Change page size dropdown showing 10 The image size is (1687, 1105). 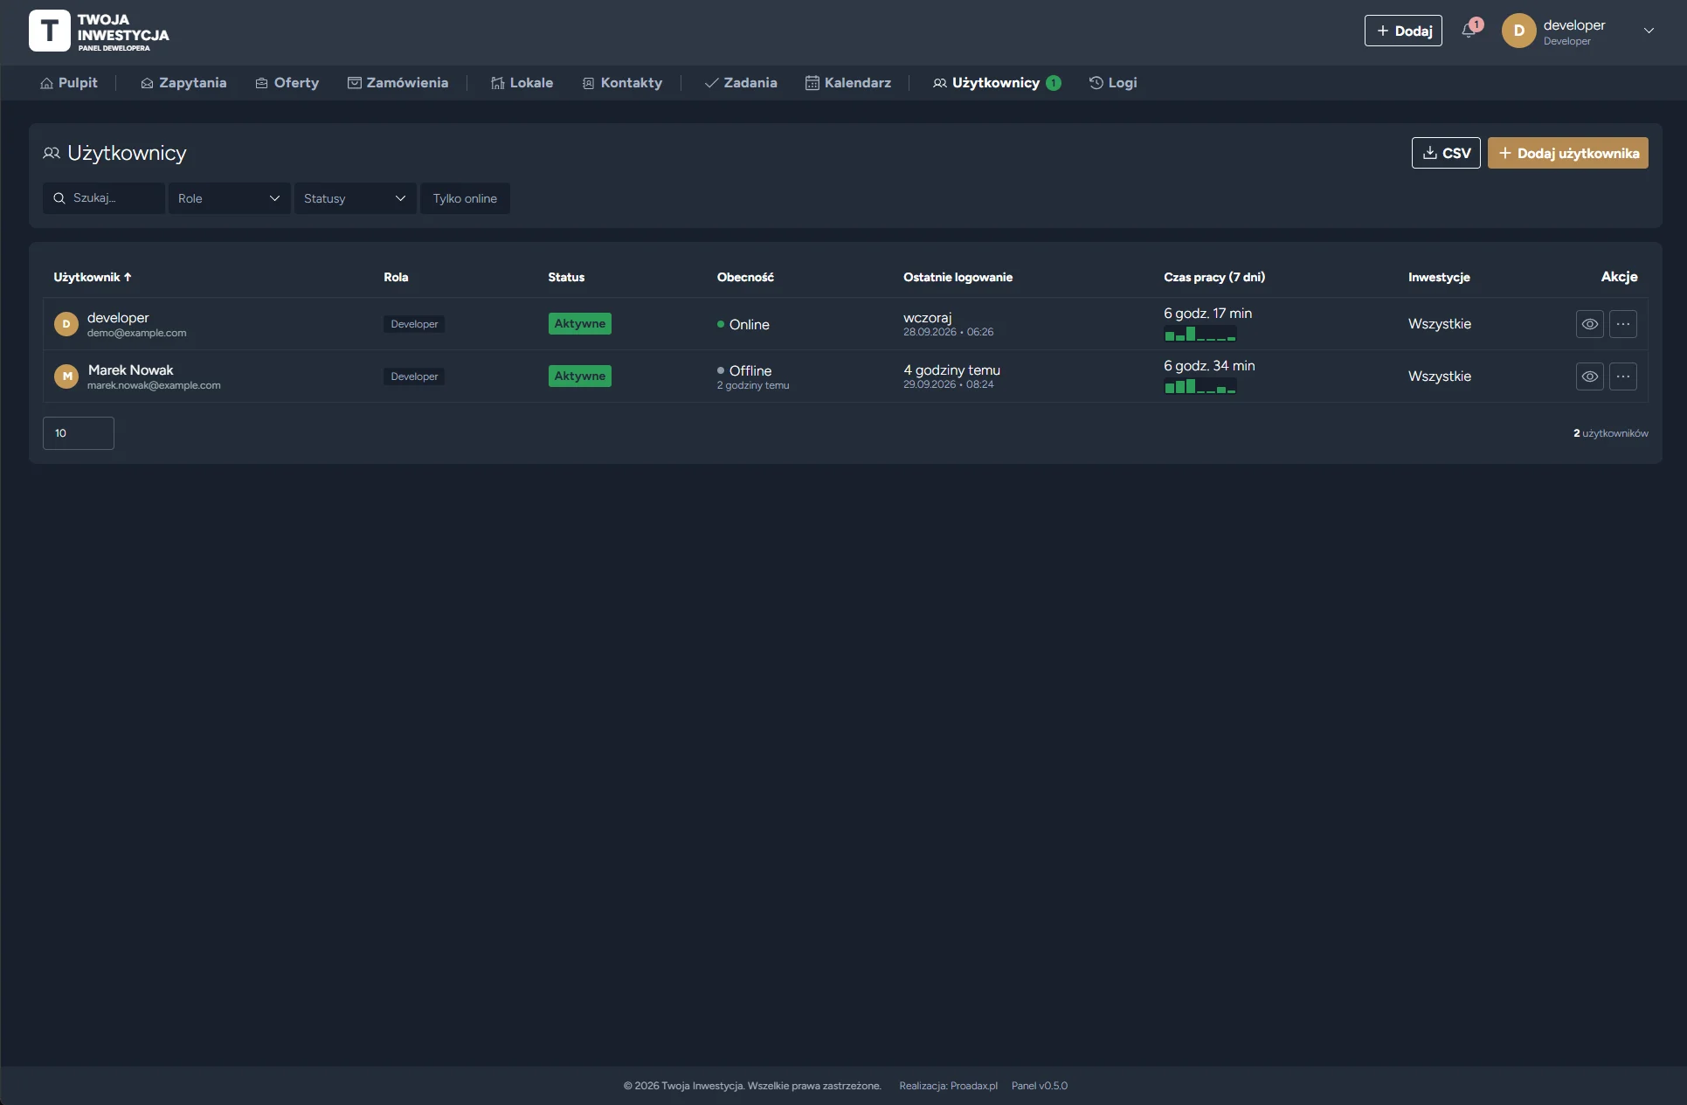pyautogui.click(x=79, y=433)
